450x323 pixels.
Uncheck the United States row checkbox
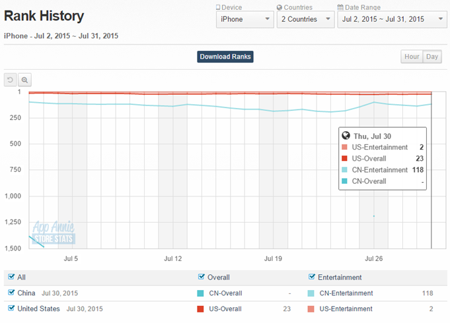coord(11,308)
